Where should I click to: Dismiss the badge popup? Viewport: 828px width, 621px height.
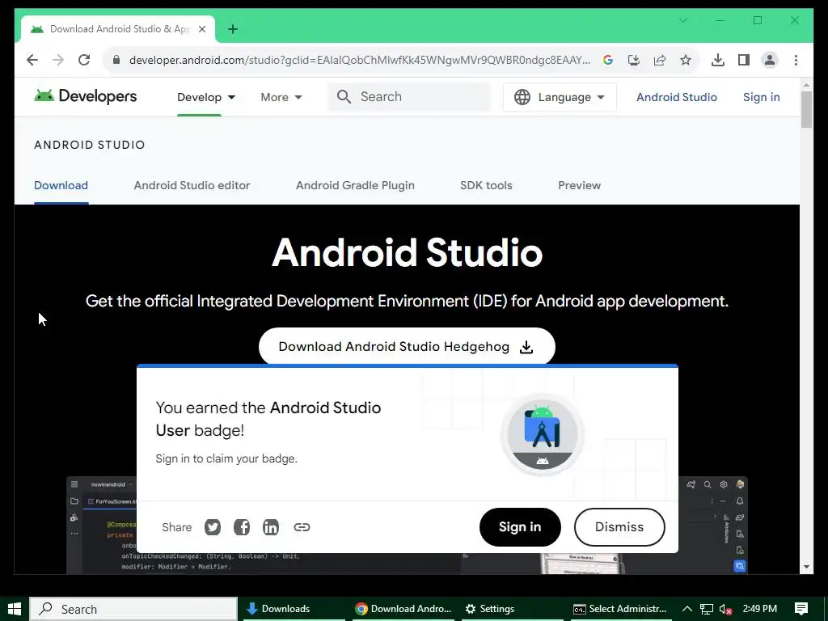(619, 527)
